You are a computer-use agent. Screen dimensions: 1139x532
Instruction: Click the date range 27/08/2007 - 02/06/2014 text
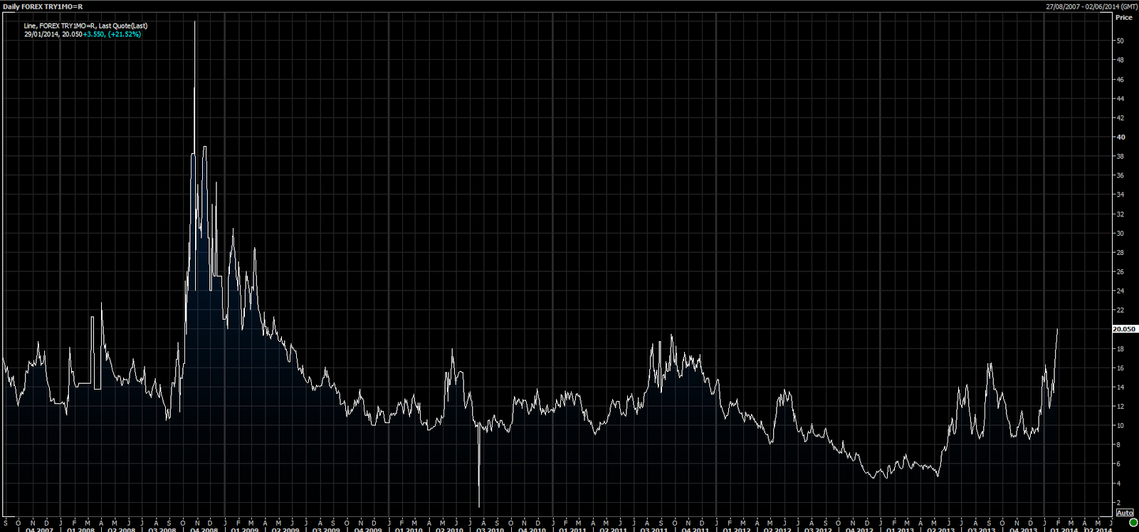[x=1091, y=6]
